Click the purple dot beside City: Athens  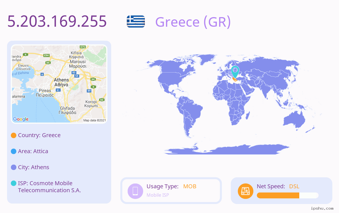(x=14, y=167)
